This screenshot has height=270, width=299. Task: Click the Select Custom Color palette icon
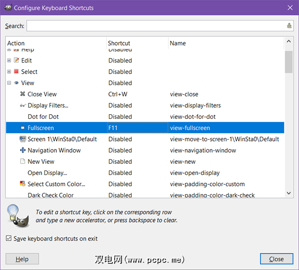(23, 183)
